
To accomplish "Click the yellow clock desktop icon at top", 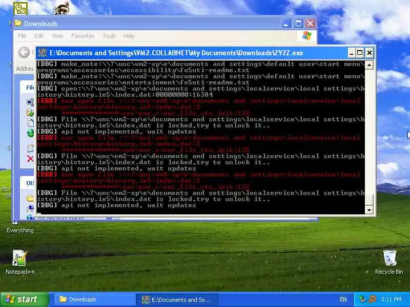I will pos(20,9).
